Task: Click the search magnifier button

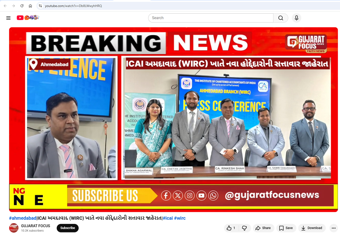Action: tap(280, 18)
